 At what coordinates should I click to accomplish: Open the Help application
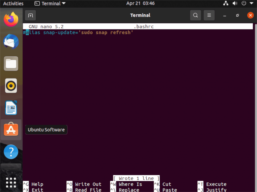pyautogui.click(x=11, y=152)
